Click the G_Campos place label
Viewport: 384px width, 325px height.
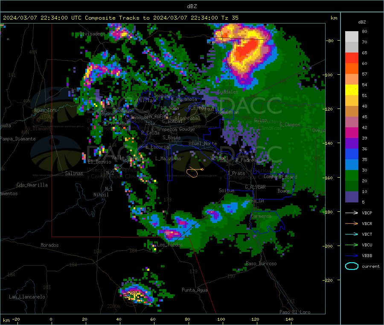point(290,125)
